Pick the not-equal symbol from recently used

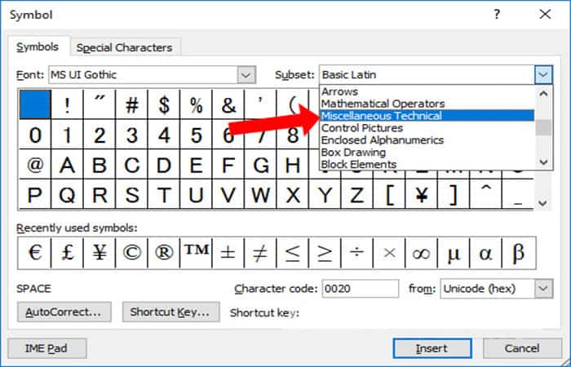(261, 253)
